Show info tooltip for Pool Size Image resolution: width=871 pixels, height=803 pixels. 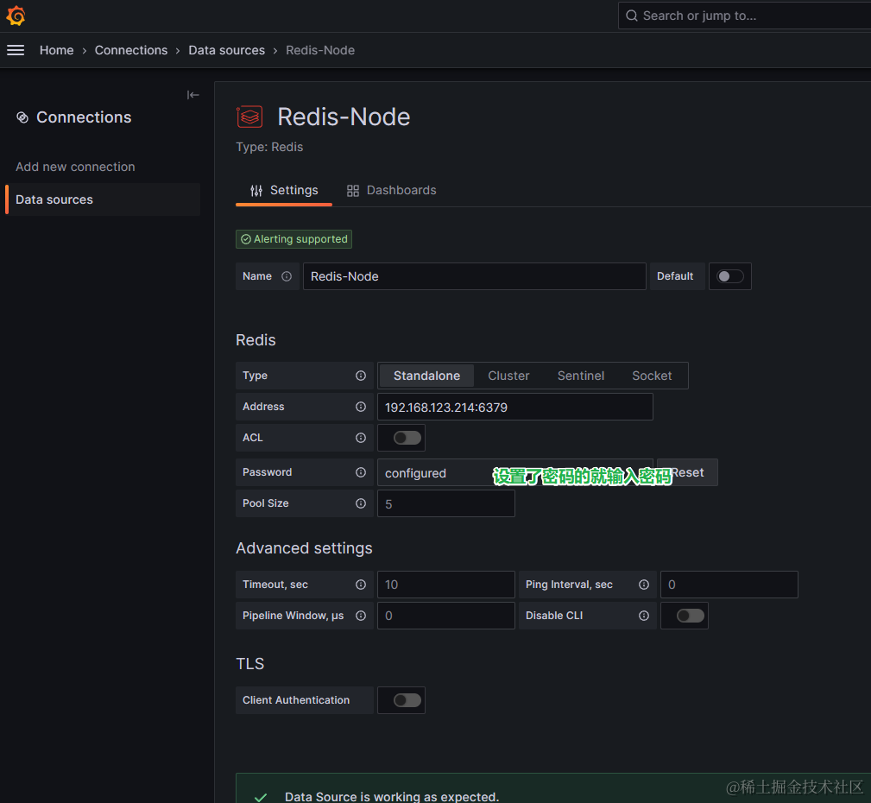tap(361, 503)
